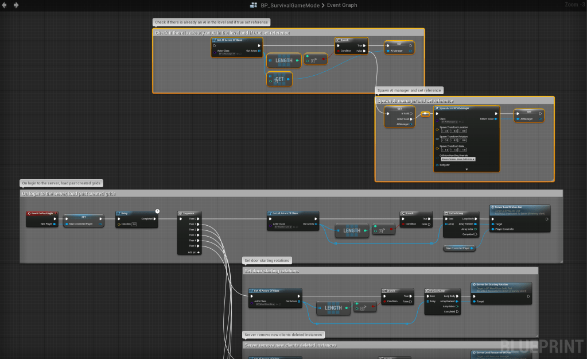Click the back navigation arrow
The image size is (587, 359).
5,5
